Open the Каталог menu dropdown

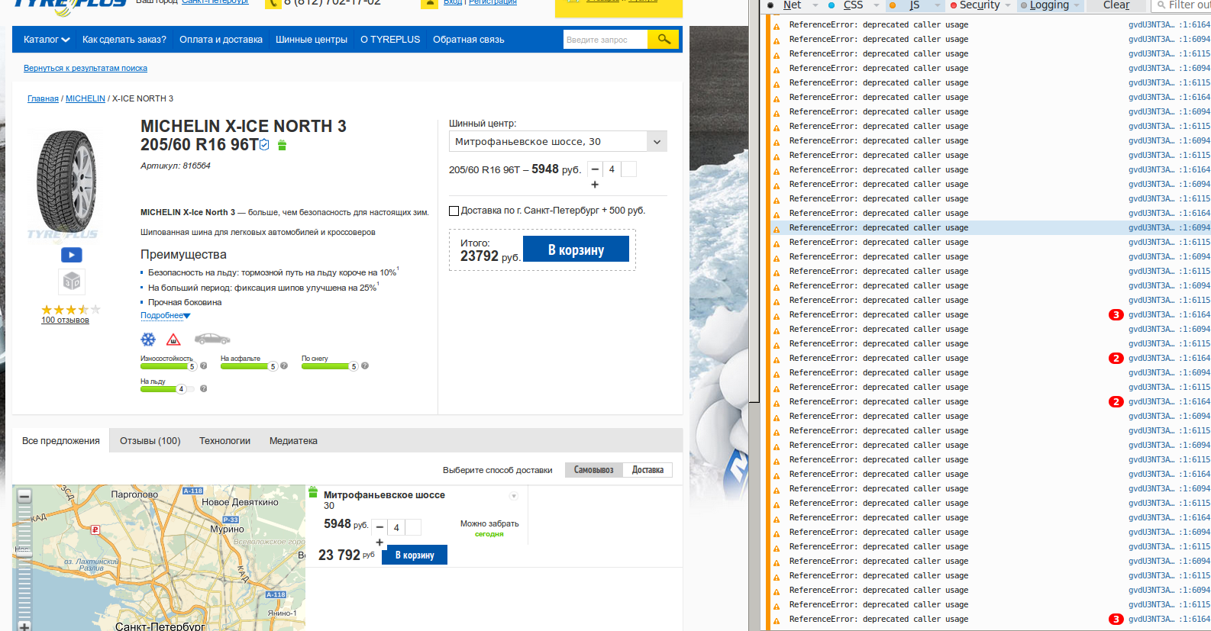[x=47, y=40]
